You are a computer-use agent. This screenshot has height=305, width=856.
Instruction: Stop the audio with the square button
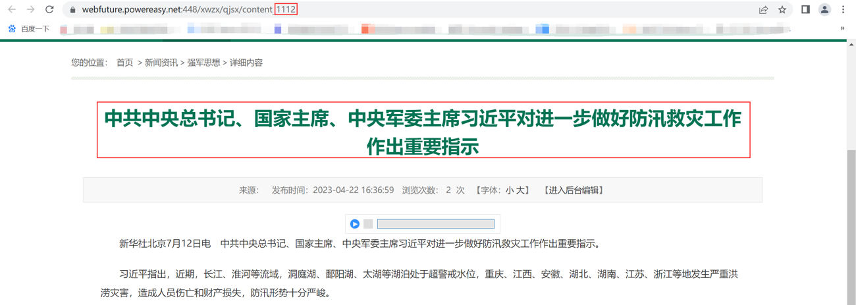click(368, 224)
